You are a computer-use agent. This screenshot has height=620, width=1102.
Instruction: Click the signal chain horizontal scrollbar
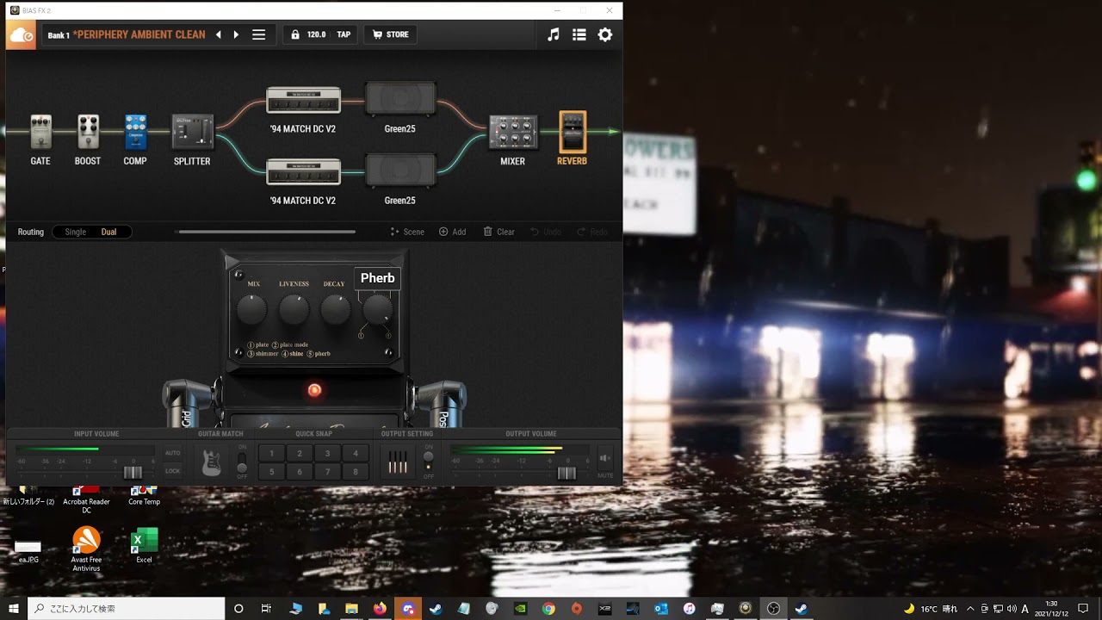tap(267, 232)
